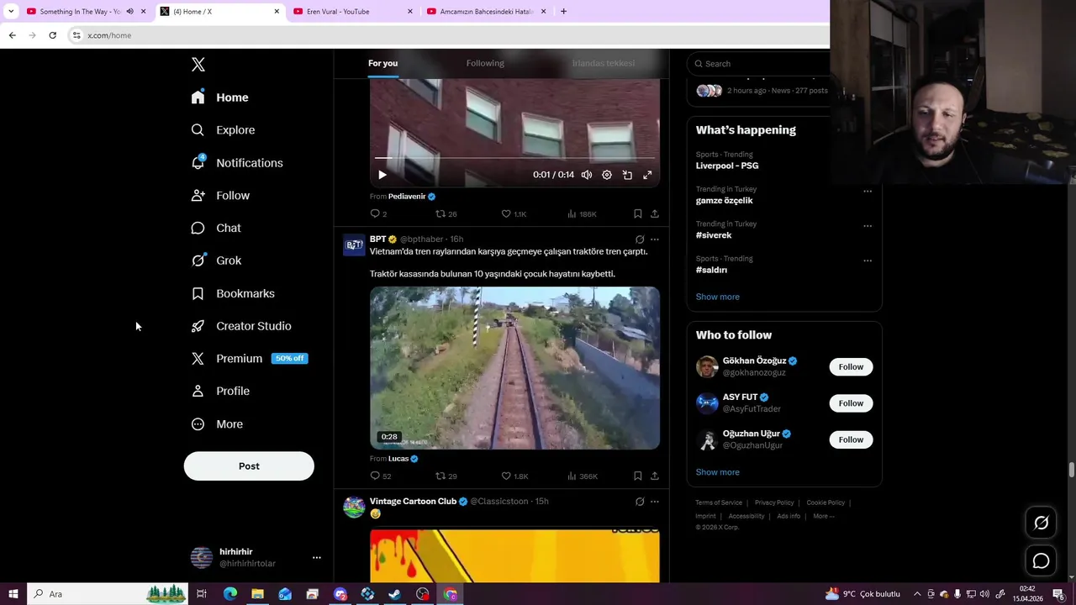Mute the Something In The Way tab
Viewport: 1076px width, 605px height.
pos(129,12)
